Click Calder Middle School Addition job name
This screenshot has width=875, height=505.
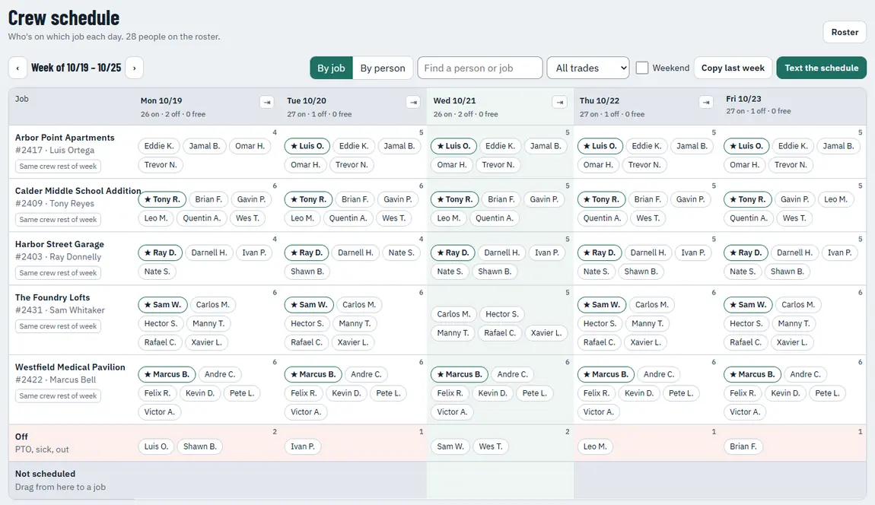pos(78,191)
